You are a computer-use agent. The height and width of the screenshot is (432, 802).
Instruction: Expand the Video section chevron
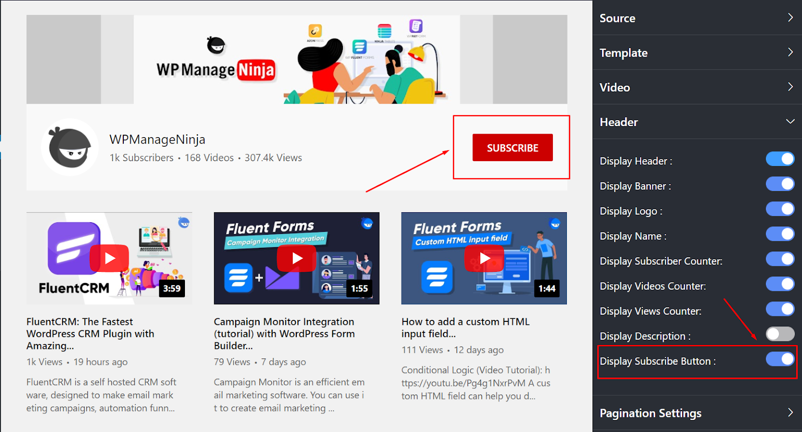tap(790, 87)
